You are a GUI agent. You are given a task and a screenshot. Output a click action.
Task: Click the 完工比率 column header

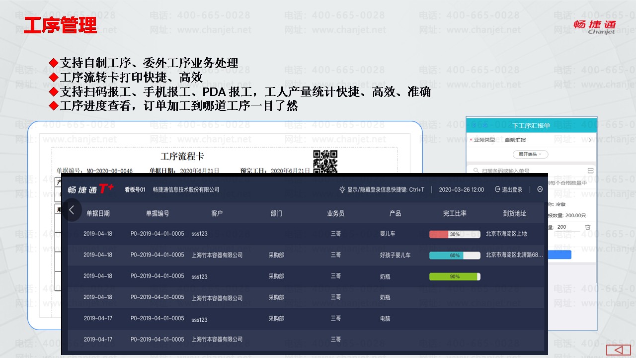tap(455, 213)
